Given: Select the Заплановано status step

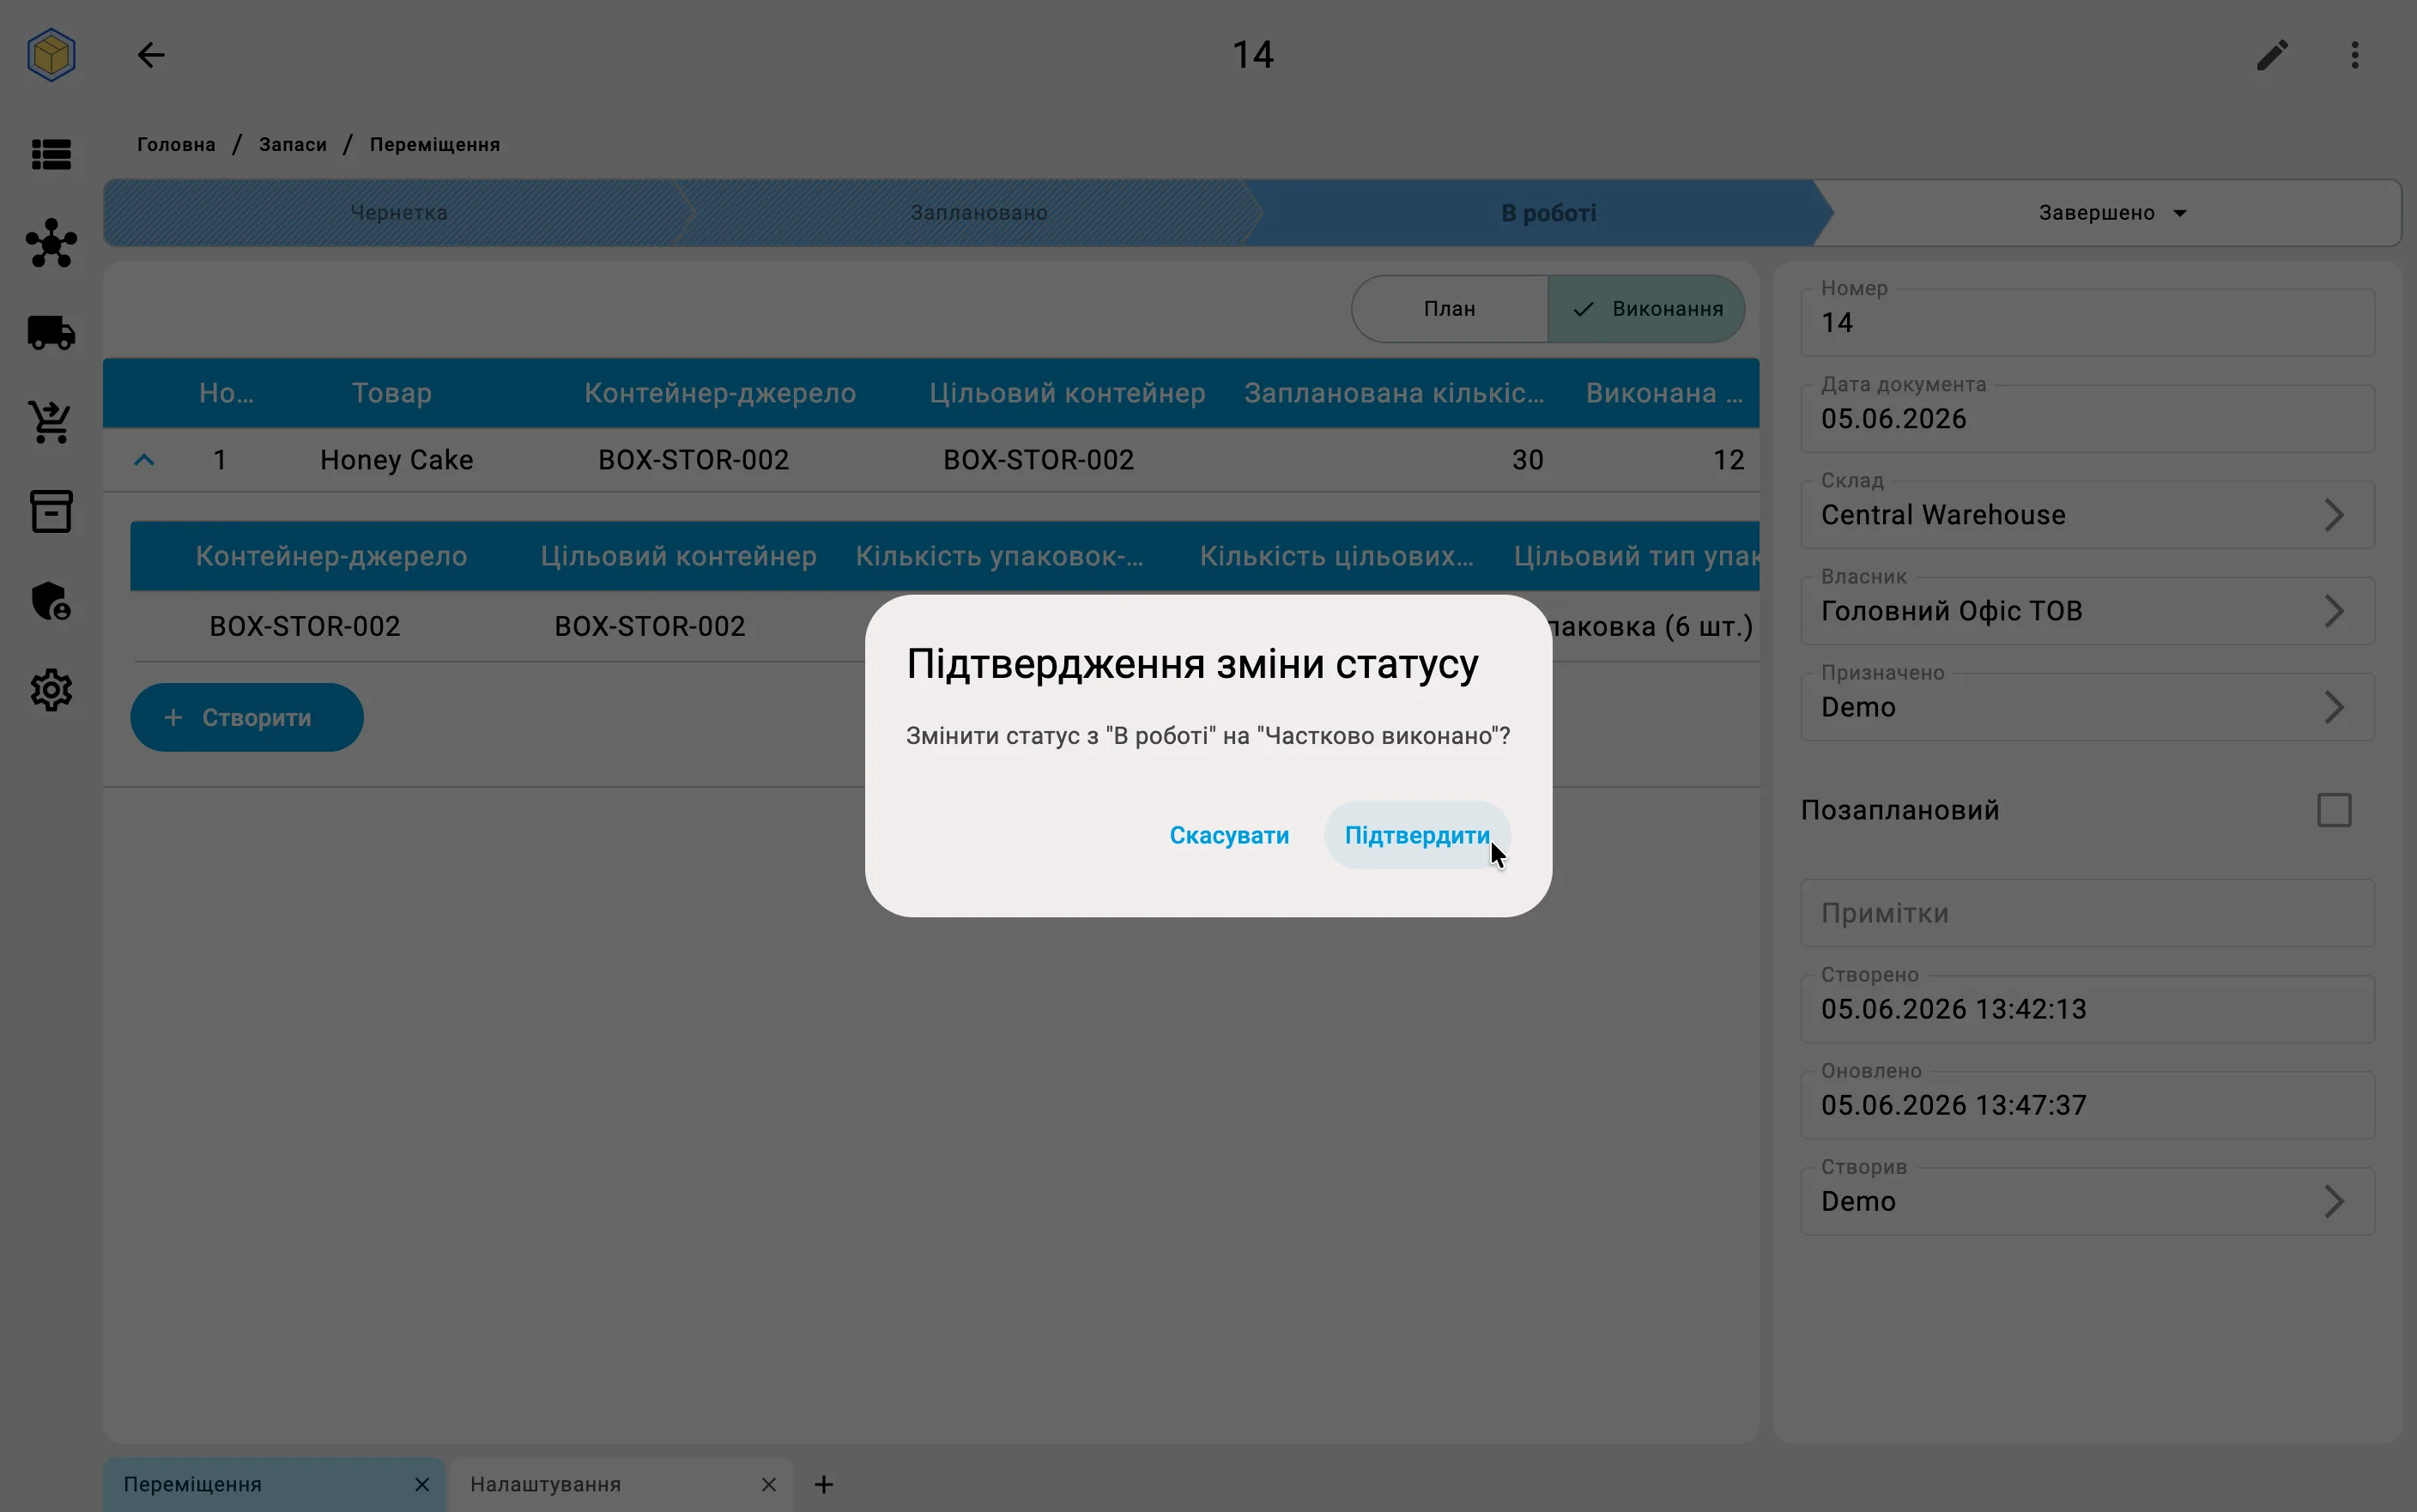Looking at the screenshot, I should [978, 213].
